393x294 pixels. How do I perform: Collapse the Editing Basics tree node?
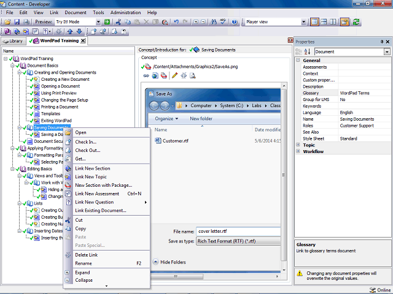click(12, 169)
